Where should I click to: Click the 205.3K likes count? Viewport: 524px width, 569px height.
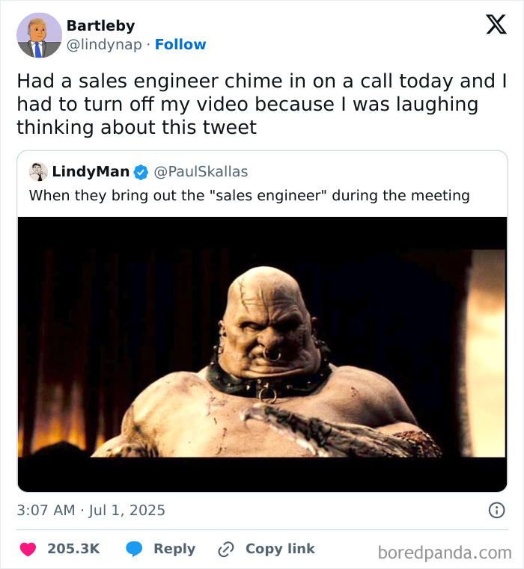[x=73, y=549]
